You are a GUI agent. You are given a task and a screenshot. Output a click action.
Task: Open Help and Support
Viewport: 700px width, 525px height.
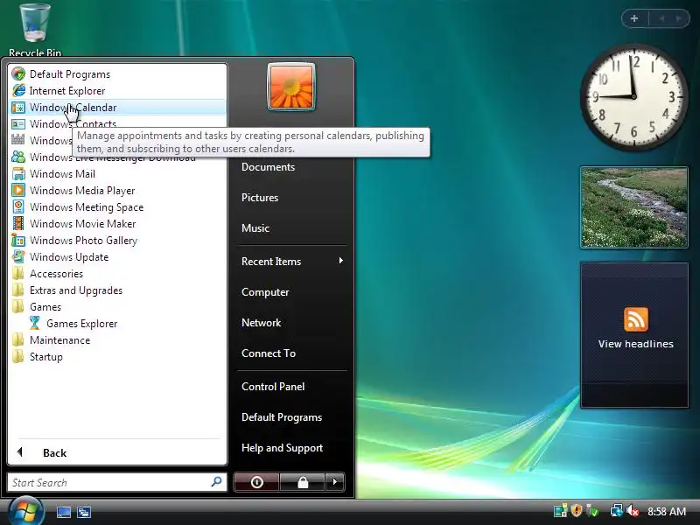282,448
